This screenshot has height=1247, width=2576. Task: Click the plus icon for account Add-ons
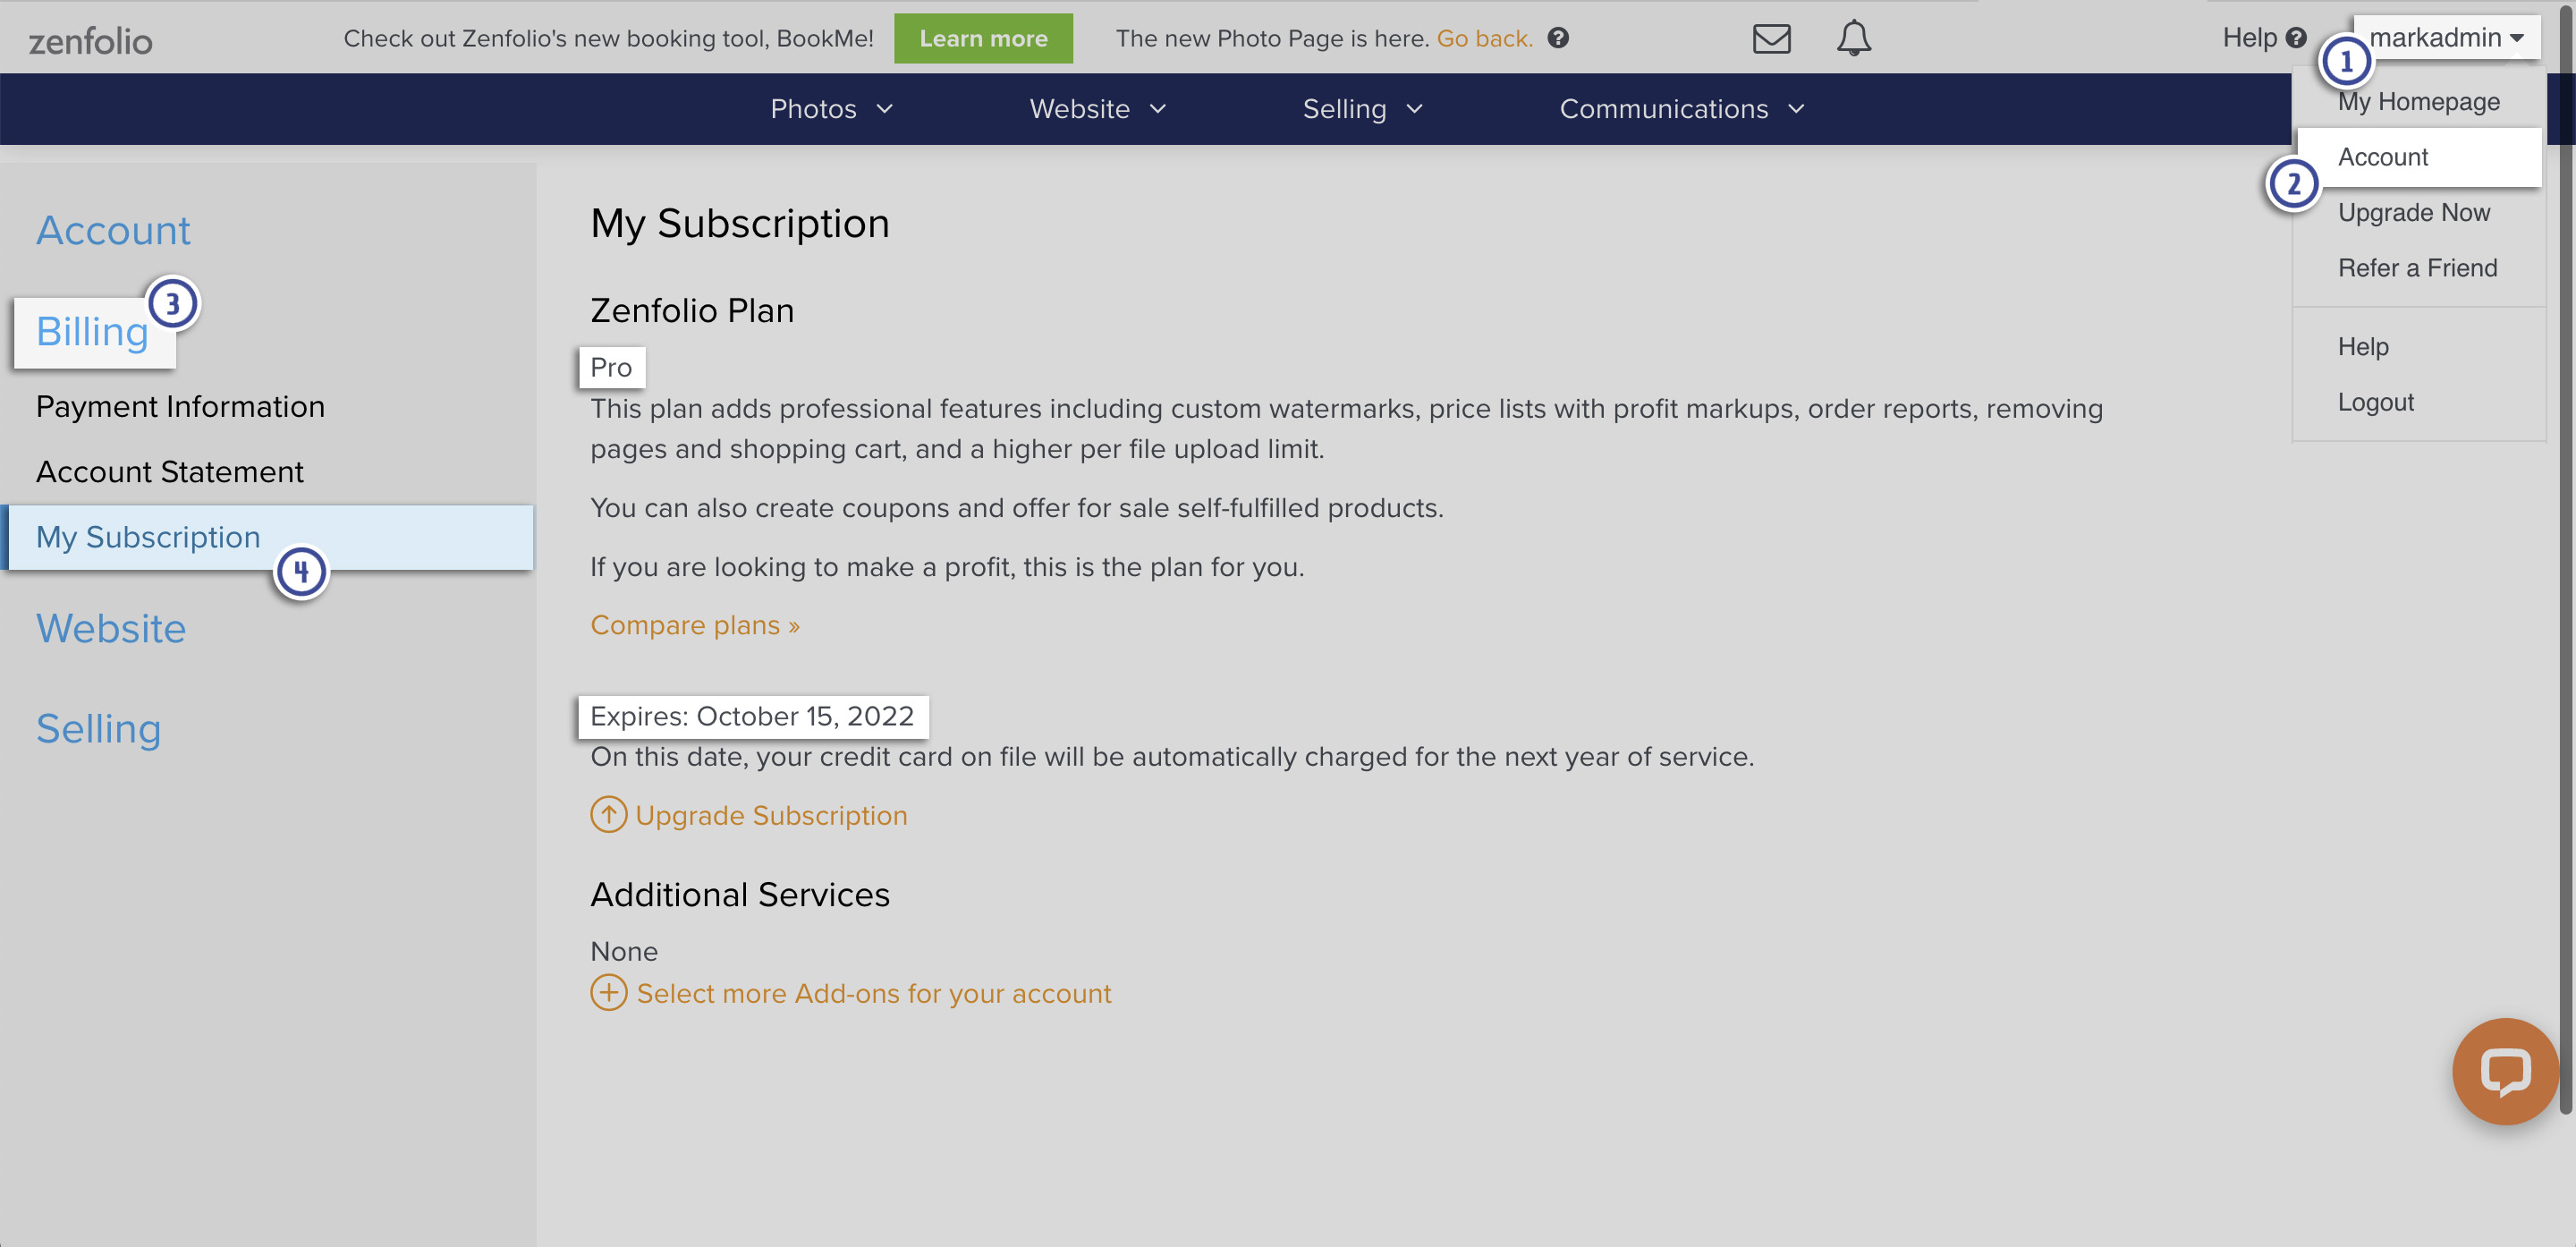click(x=607, y=993)
